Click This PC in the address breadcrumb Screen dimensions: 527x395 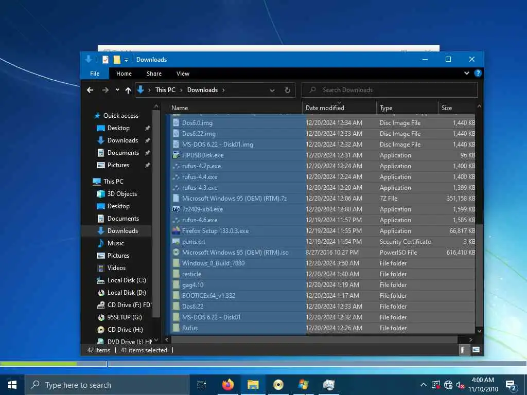(165, 90)
